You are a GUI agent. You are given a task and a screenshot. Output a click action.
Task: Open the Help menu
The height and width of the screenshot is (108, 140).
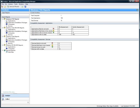(27, 4)
